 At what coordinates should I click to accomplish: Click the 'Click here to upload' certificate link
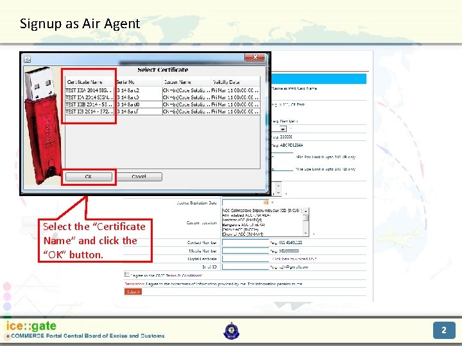click(x=294, y=259)
